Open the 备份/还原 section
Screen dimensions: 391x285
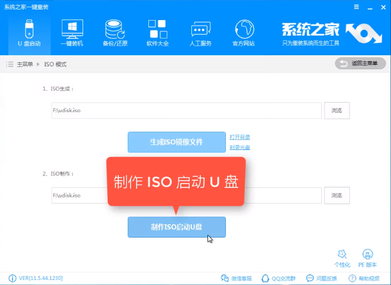[117, 32]
